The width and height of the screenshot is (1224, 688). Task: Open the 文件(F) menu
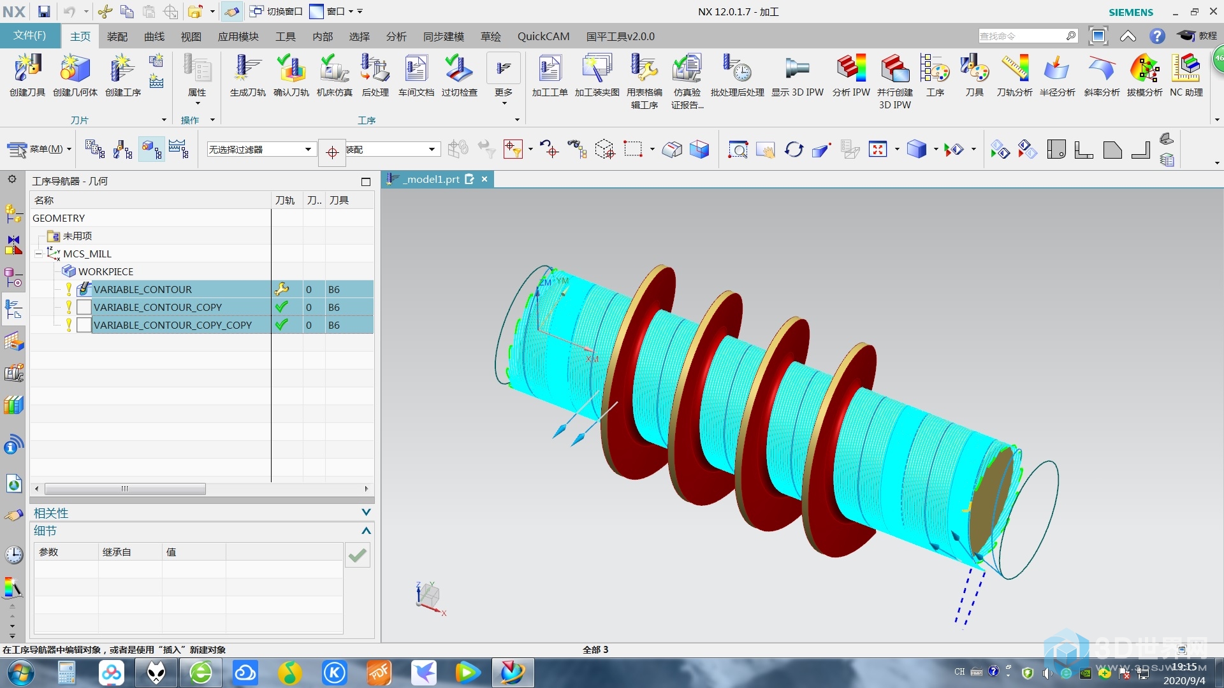pyautogui.click(x=30, y=36)
